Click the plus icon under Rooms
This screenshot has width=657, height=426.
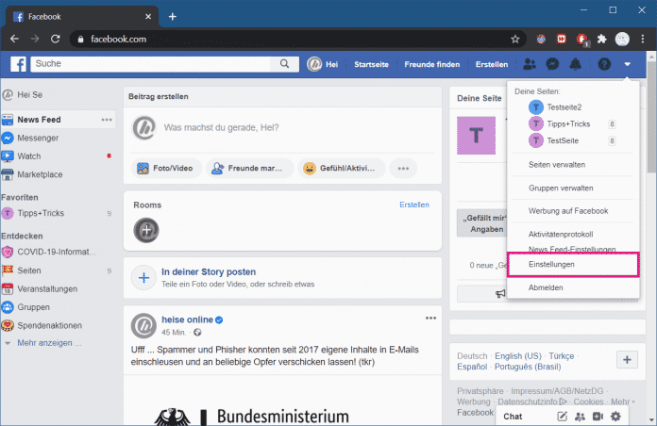pyautogui.click(x=145, y=229)
